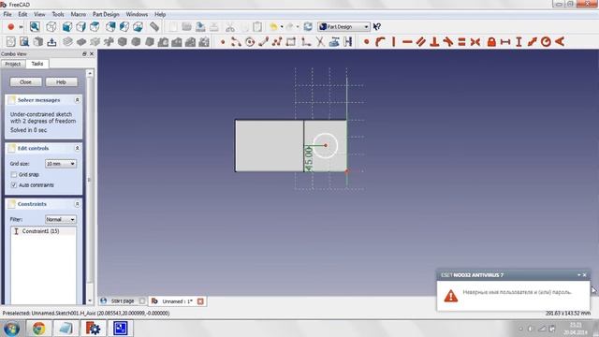
Task: Open the Part Design menu
Action: (106, 14)
